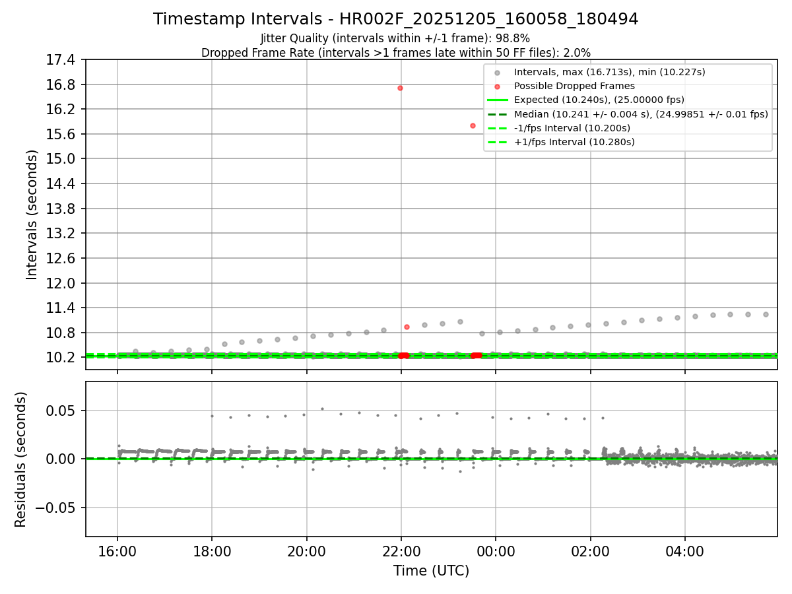Click the red dropped-frame point near 16.7 seconds
Screen dimensions: 792x594
pyautogui.click(x=400, y=88)
